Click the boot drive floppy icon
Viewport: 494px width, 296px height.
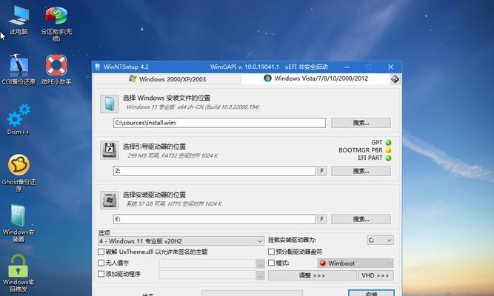tap(110, 150)
